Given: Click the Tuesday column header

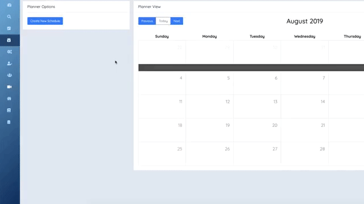Looking at the screenshot, I should click(257, 36).
